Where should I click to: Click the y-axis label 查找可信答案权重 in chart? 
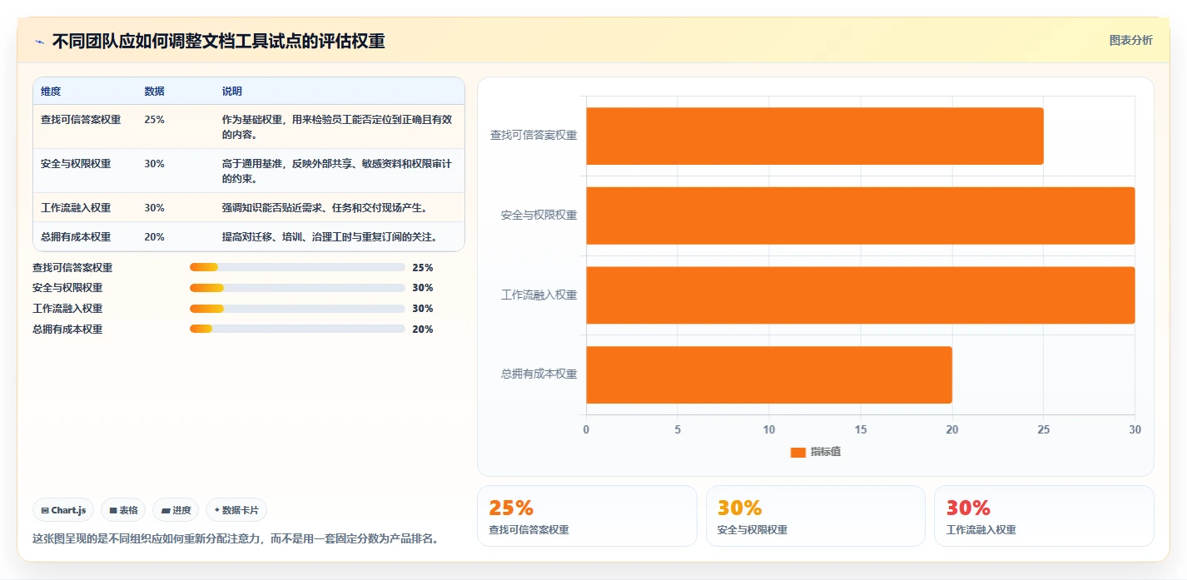(x=534, y=136)
